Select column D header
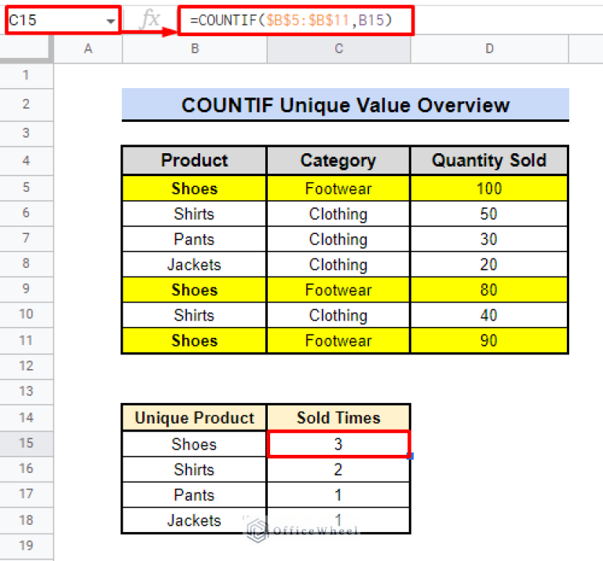 coord(489,49)
